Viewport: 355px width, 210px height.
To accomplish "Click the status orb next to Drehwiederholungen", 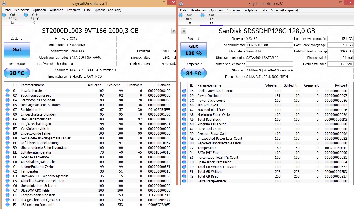I will pyautogui.click(x=7, y=119).
